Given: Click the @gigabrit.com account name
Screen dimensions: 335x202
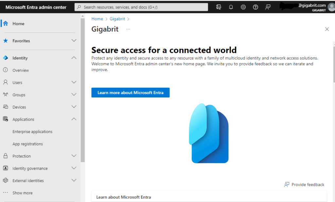Looking at the screenshot, I should pyautogui.click(x=312, y=5).
